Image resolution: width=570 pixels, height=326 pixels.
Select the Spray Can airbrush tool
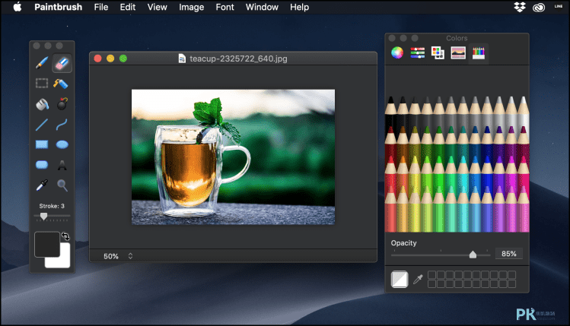pos(61,84)
